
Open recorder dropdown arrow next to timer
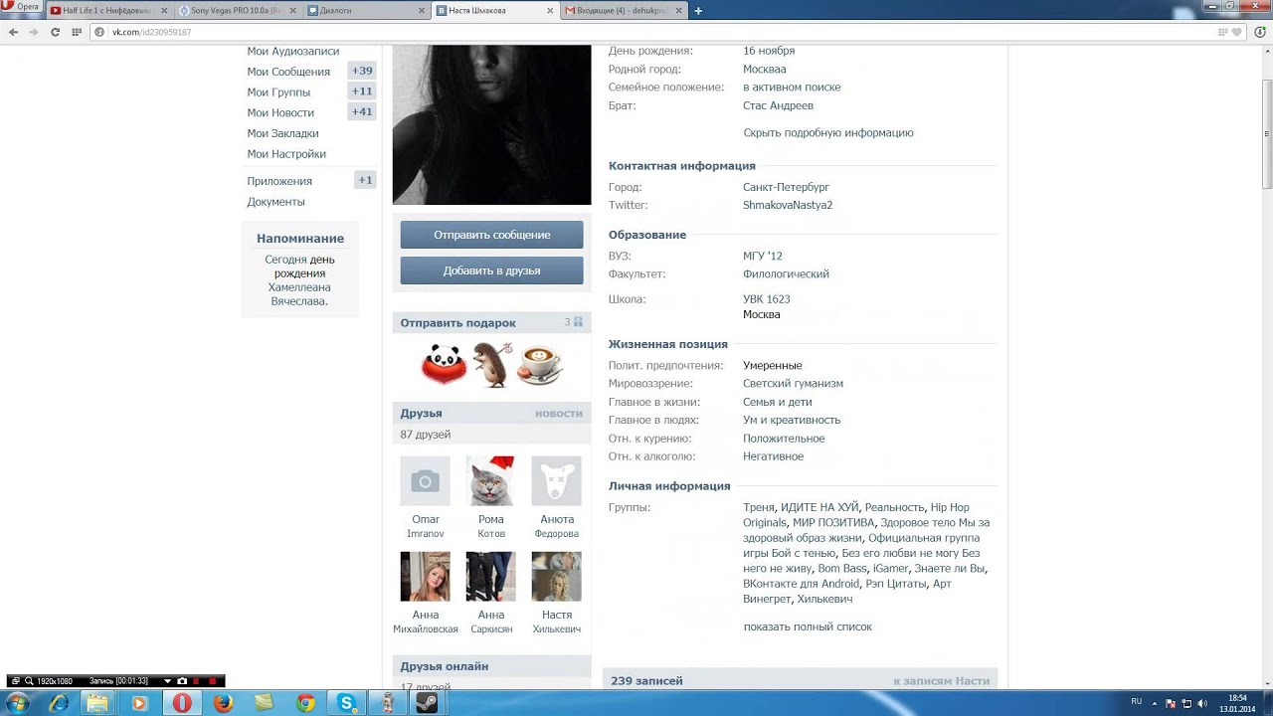(167, 681)
